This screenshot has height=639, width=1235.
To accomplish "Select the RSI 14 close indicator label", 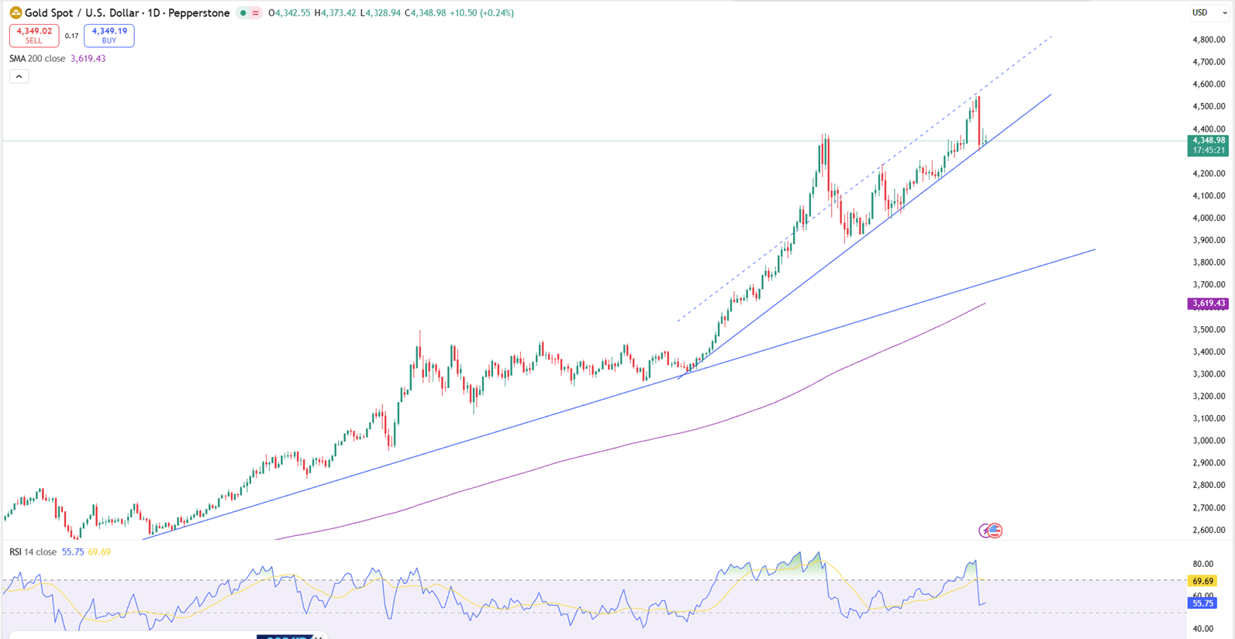I will 33,552.
